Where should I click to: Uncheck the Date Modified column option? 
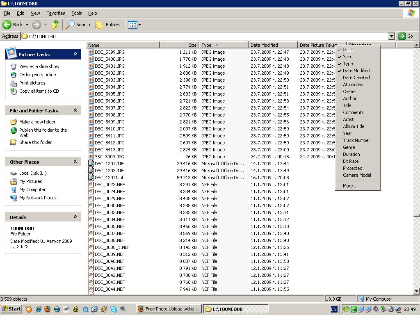356,71
